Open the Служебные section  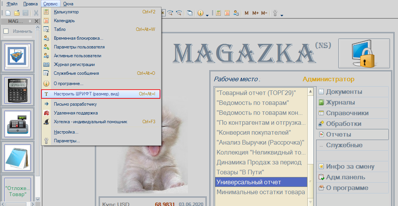click(x=352, y=145)
